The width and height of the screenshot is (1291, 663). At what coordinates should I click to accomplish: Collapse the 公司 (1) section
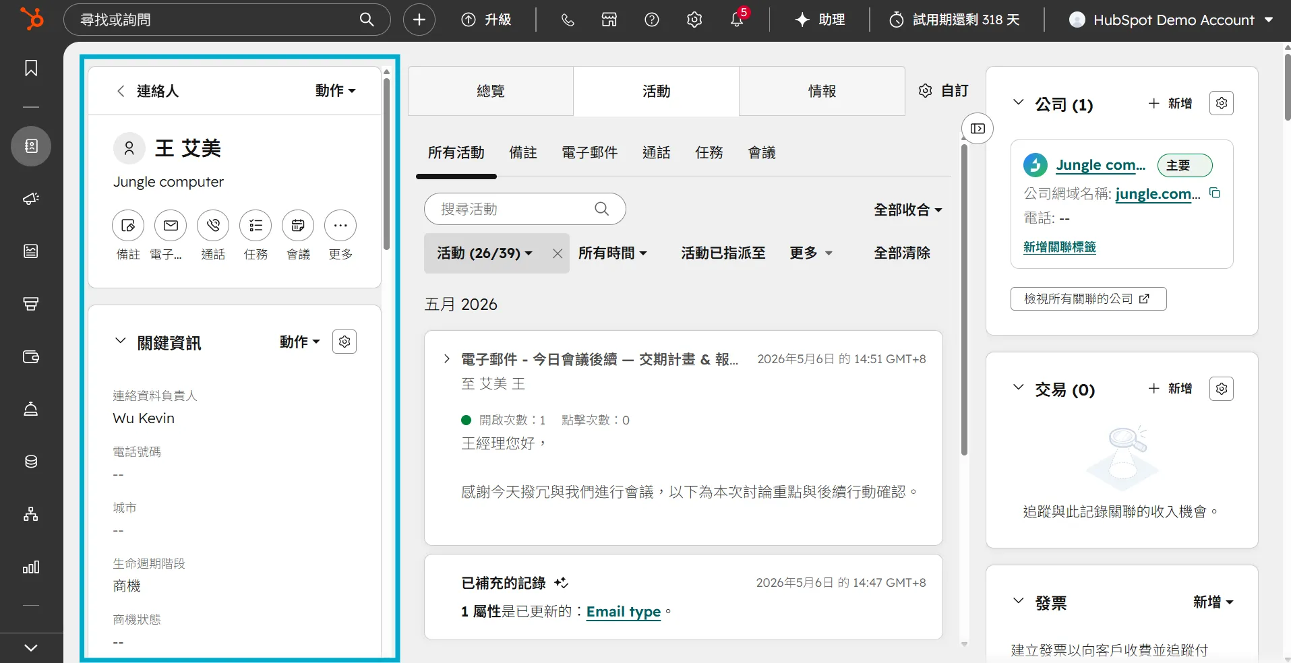pyautogui.click(x=1019, y=102)
